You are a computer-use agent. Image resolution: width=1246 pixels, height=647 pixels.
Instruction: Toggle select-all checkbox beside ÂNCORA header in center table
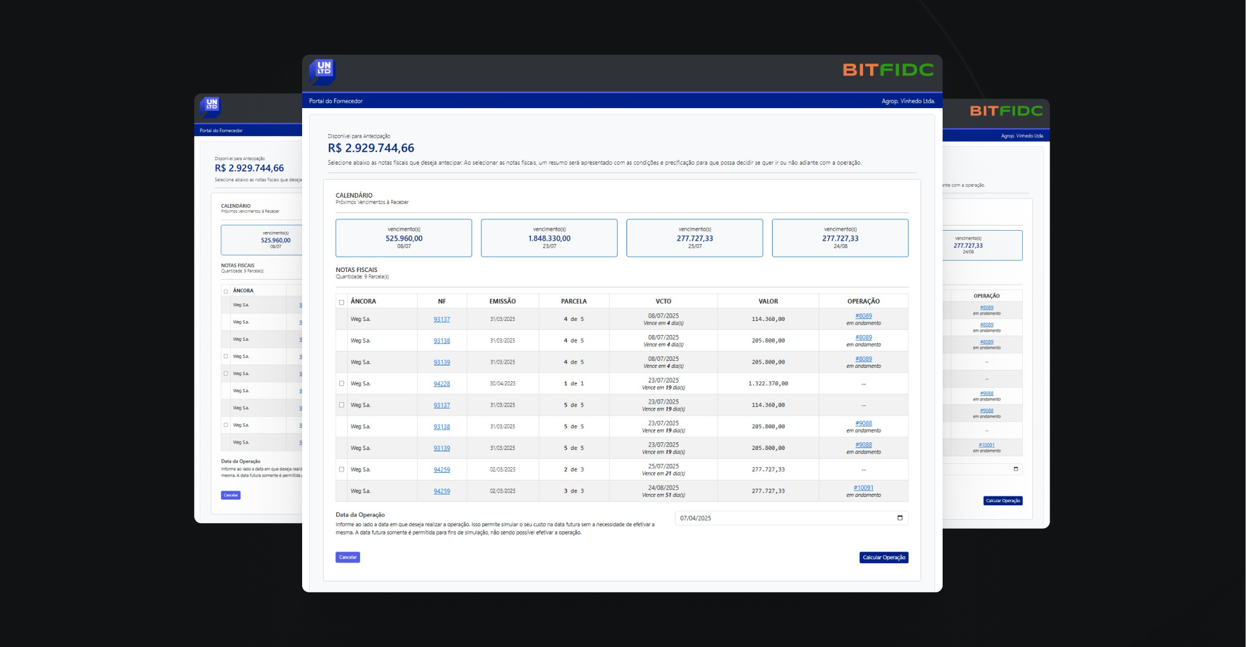pyautogui.click(x=342, y=302)
